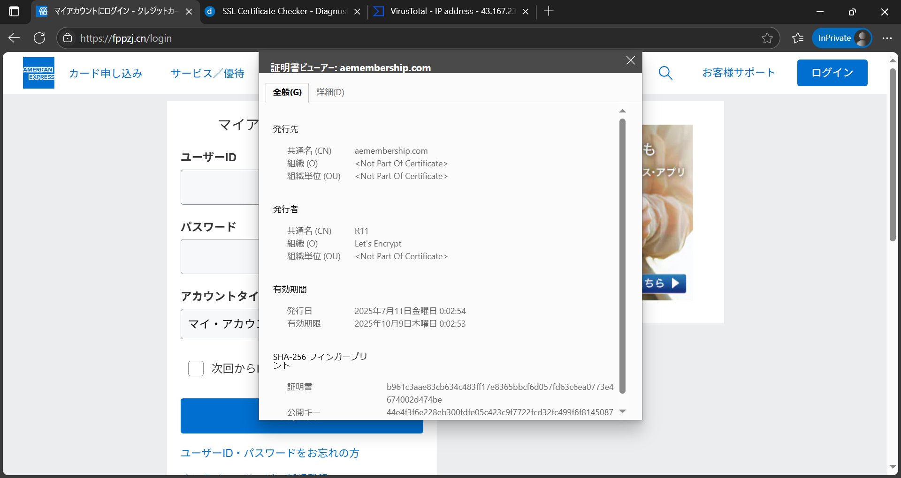Focus the ユーザーID input field
Image resolution: width=901 pixels, height=478 pixels.
point(220,187)
